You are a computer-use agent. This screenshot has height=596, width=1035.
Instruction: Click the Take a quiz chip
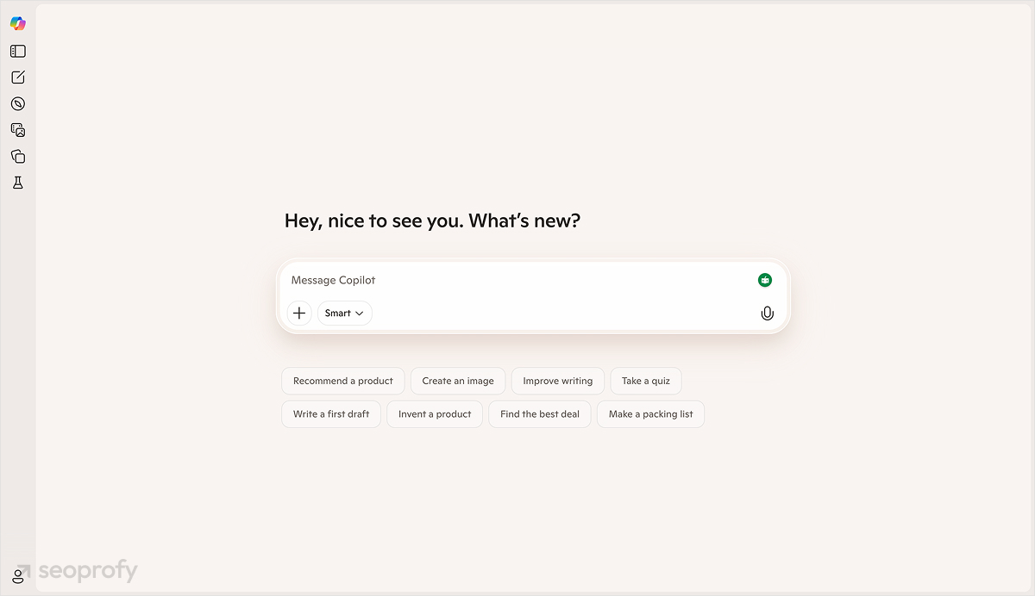[645, 381]
